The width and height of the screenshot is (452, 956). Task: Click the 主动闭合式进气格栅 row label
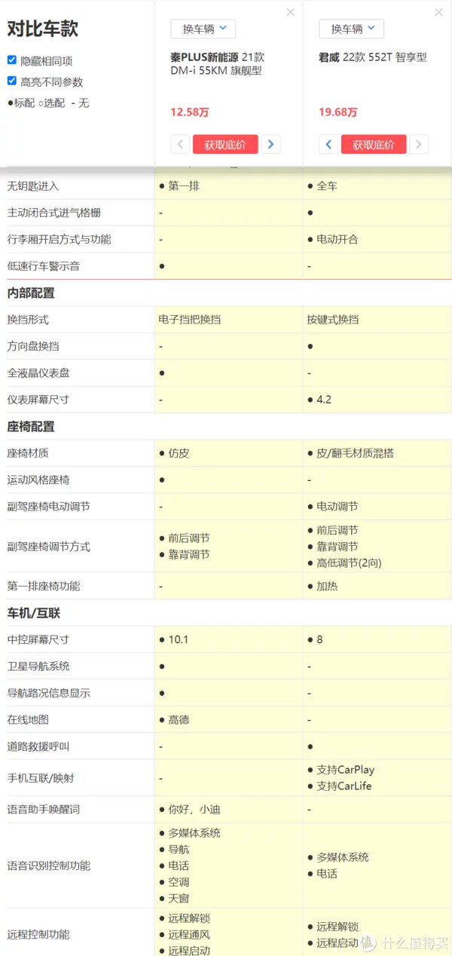pos(53,213)
